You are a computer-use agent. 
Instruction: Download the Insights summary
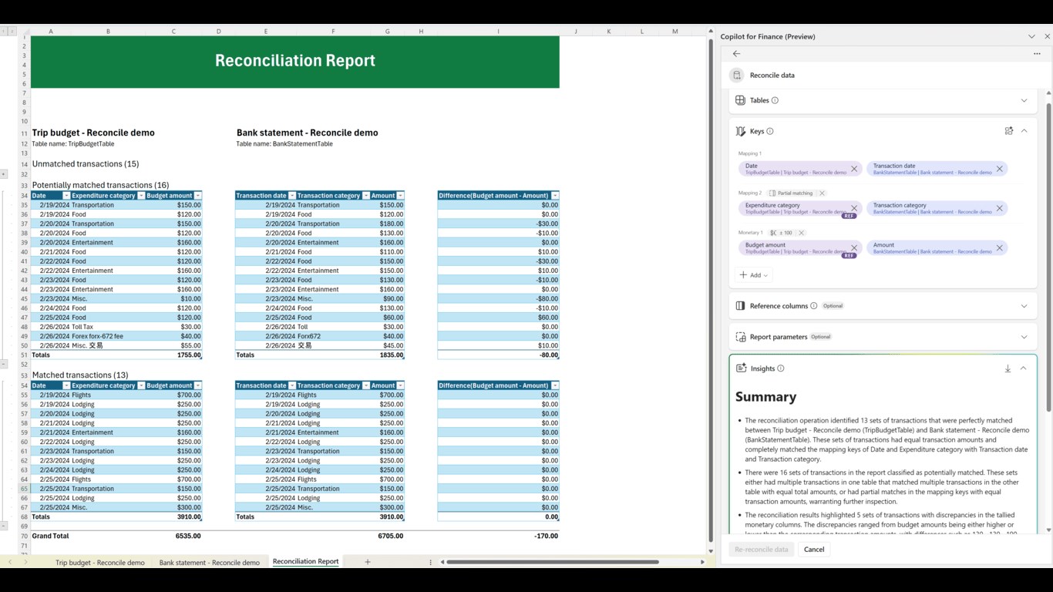1008,368
